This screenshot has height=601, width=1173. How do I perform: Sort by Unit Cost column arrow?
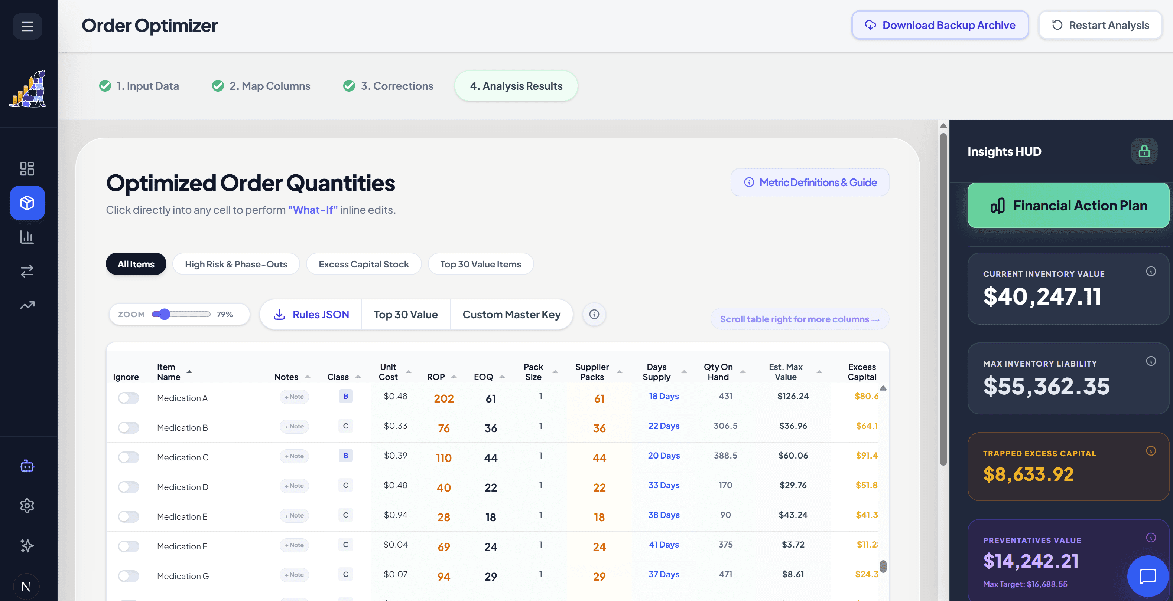(x=409, y=372)
